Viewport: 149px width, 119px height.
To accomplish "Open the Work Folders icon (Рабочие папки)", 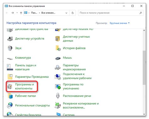I will [x=10, y=96].
